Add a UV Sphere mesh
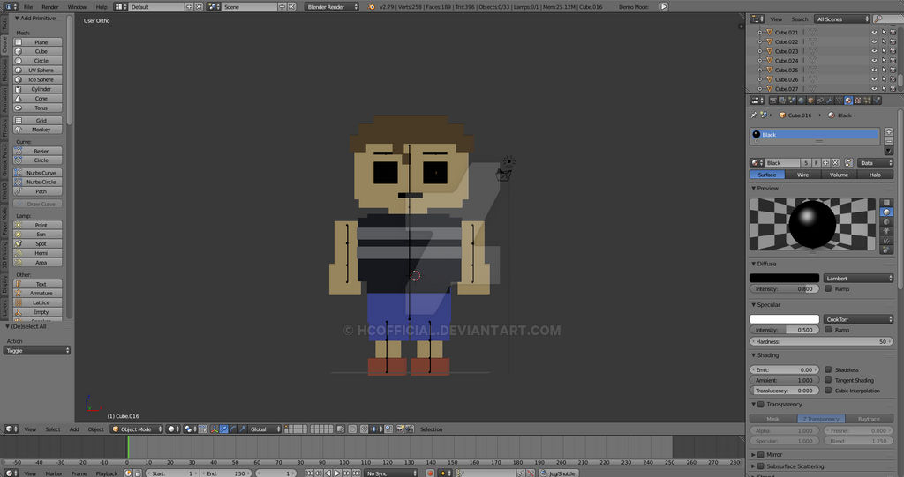 [37, 71]
